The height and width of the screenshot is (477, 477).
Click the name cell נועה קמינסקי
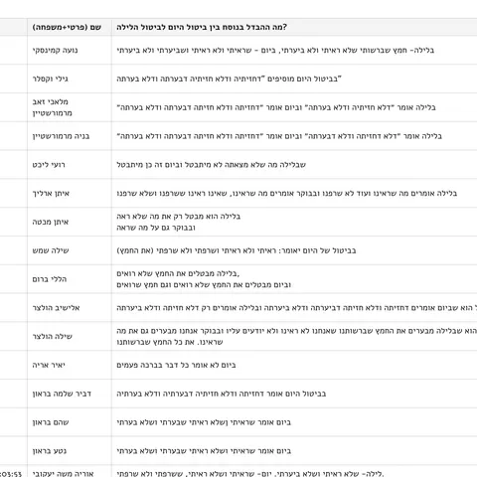(70, 50)
